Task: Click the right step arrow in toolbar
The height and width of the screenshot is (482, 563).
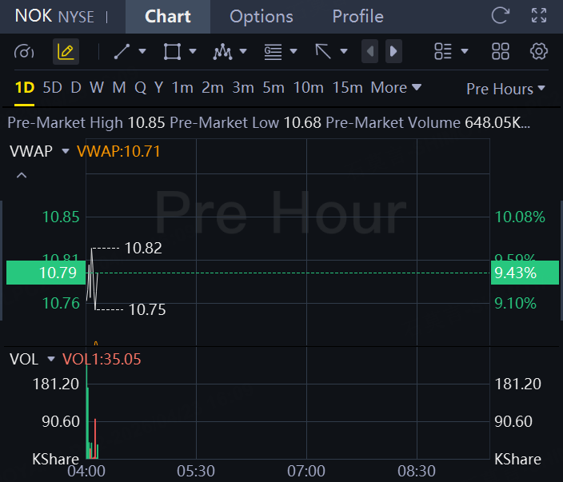Action: (x=393, y=52)
